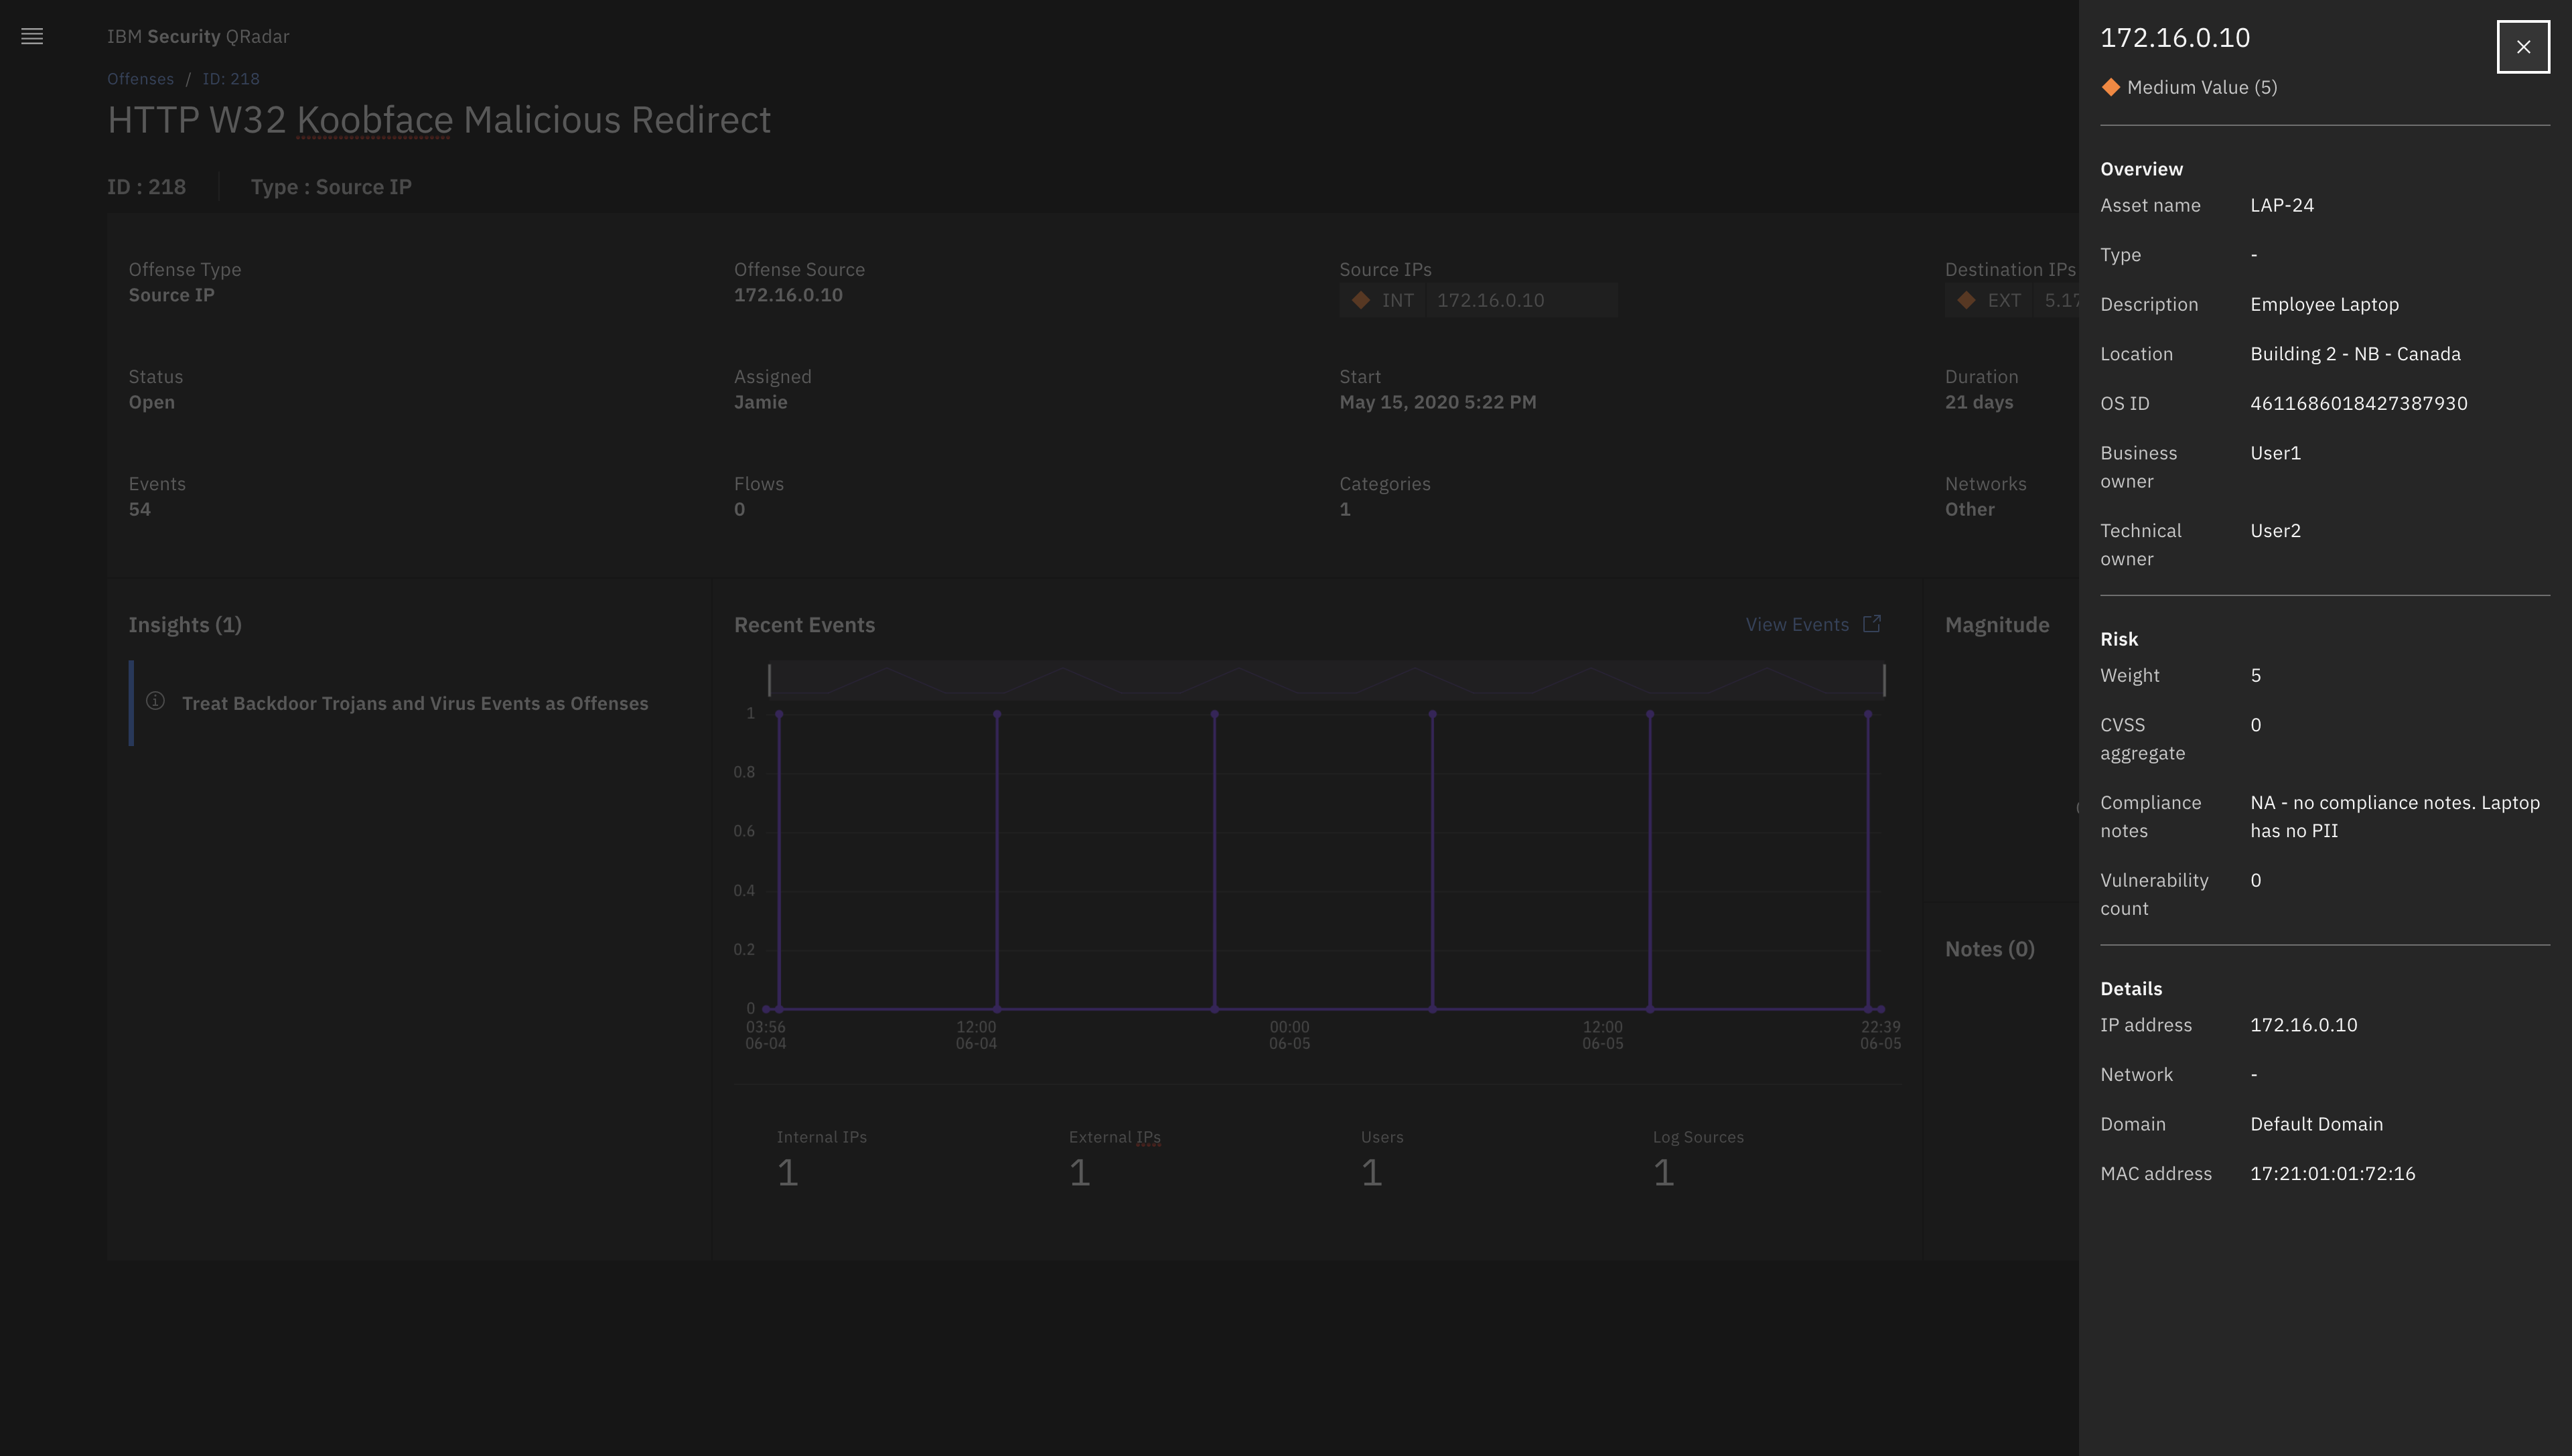Click the EXT destination IP diamond icon
Viewport: 2572px width, 1456px height.
tap(1966, 300)
